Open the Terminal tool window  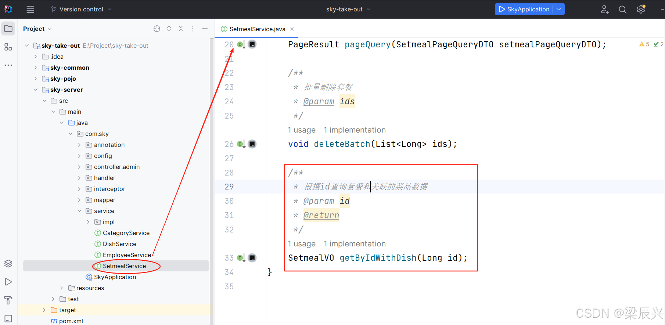(8, 319)
